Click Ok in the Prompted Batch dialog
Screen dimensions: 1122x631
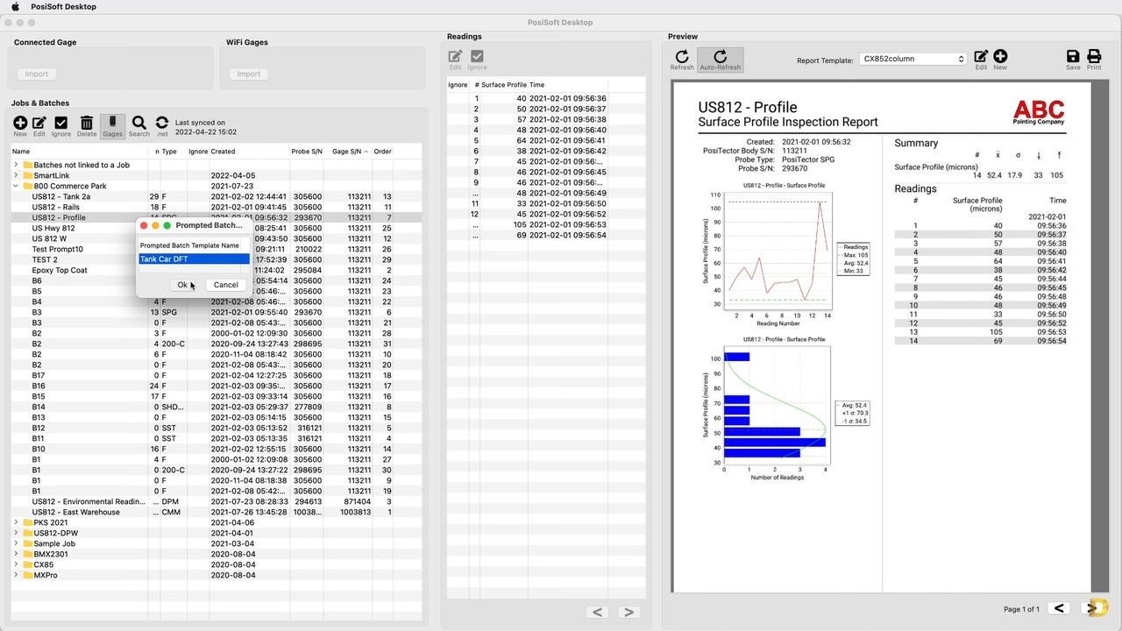(x=182, y=285)
